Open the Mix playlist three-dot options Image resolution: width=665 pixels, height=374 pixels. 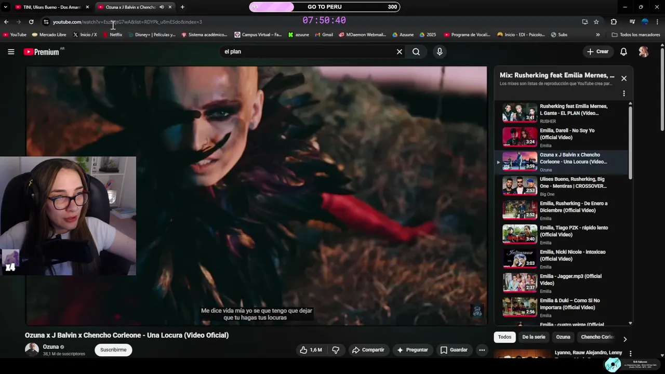624,94
